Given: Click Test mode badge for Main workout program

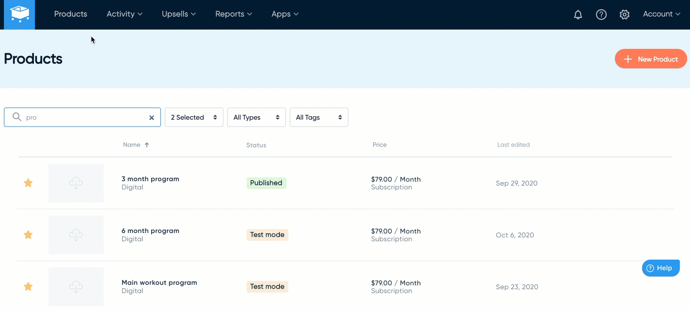Looking at the screenshot, I should 267,286.
